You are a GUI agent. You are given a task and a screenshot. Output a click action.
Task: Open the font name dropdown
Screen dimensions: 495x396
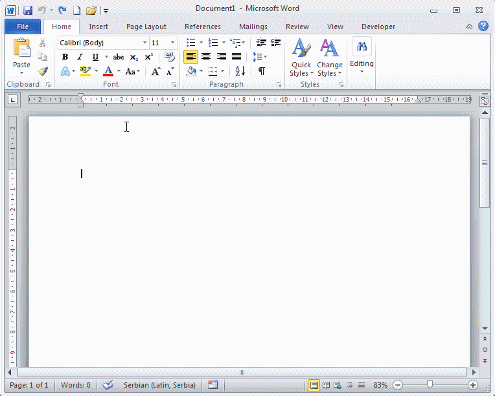pos(145,43)
